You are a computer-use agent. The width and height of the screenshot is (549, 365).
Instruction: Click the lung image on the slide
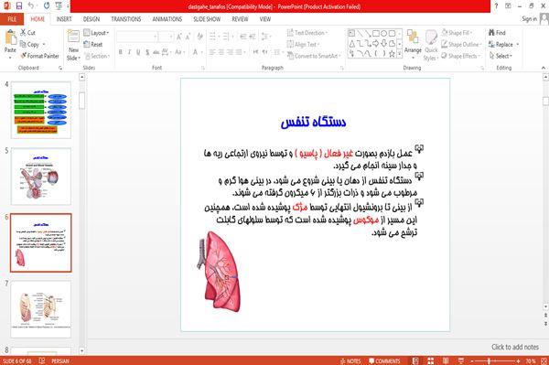[220, 272]
